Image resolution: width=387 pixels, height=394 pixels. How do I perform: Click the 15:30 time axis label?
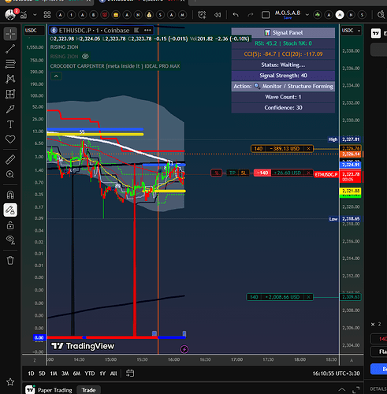tap(142, 359)
